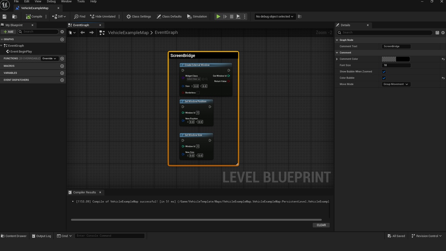Click the green Play button
Viewport: 446px width, 251px height.
pos(218,16)
